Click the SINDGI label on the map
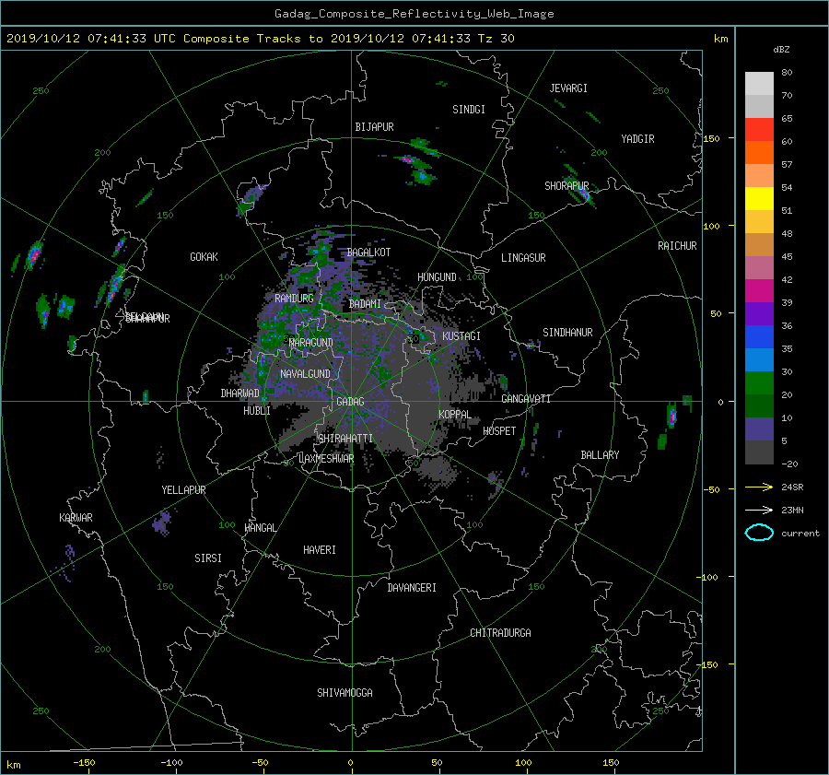The height and width of the screenshot is (775, 829). click(469, 110)
